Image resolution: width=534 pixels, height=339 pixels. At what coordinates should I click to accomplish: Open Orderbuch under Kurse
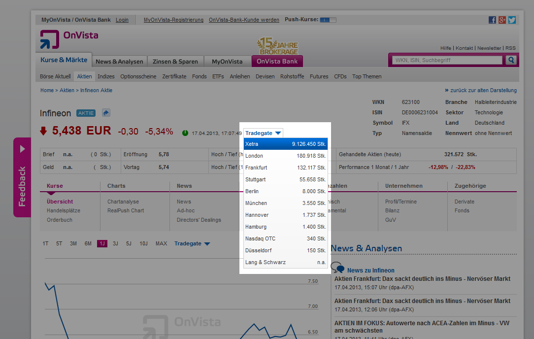pyautogui.click(x=60, y=220)
